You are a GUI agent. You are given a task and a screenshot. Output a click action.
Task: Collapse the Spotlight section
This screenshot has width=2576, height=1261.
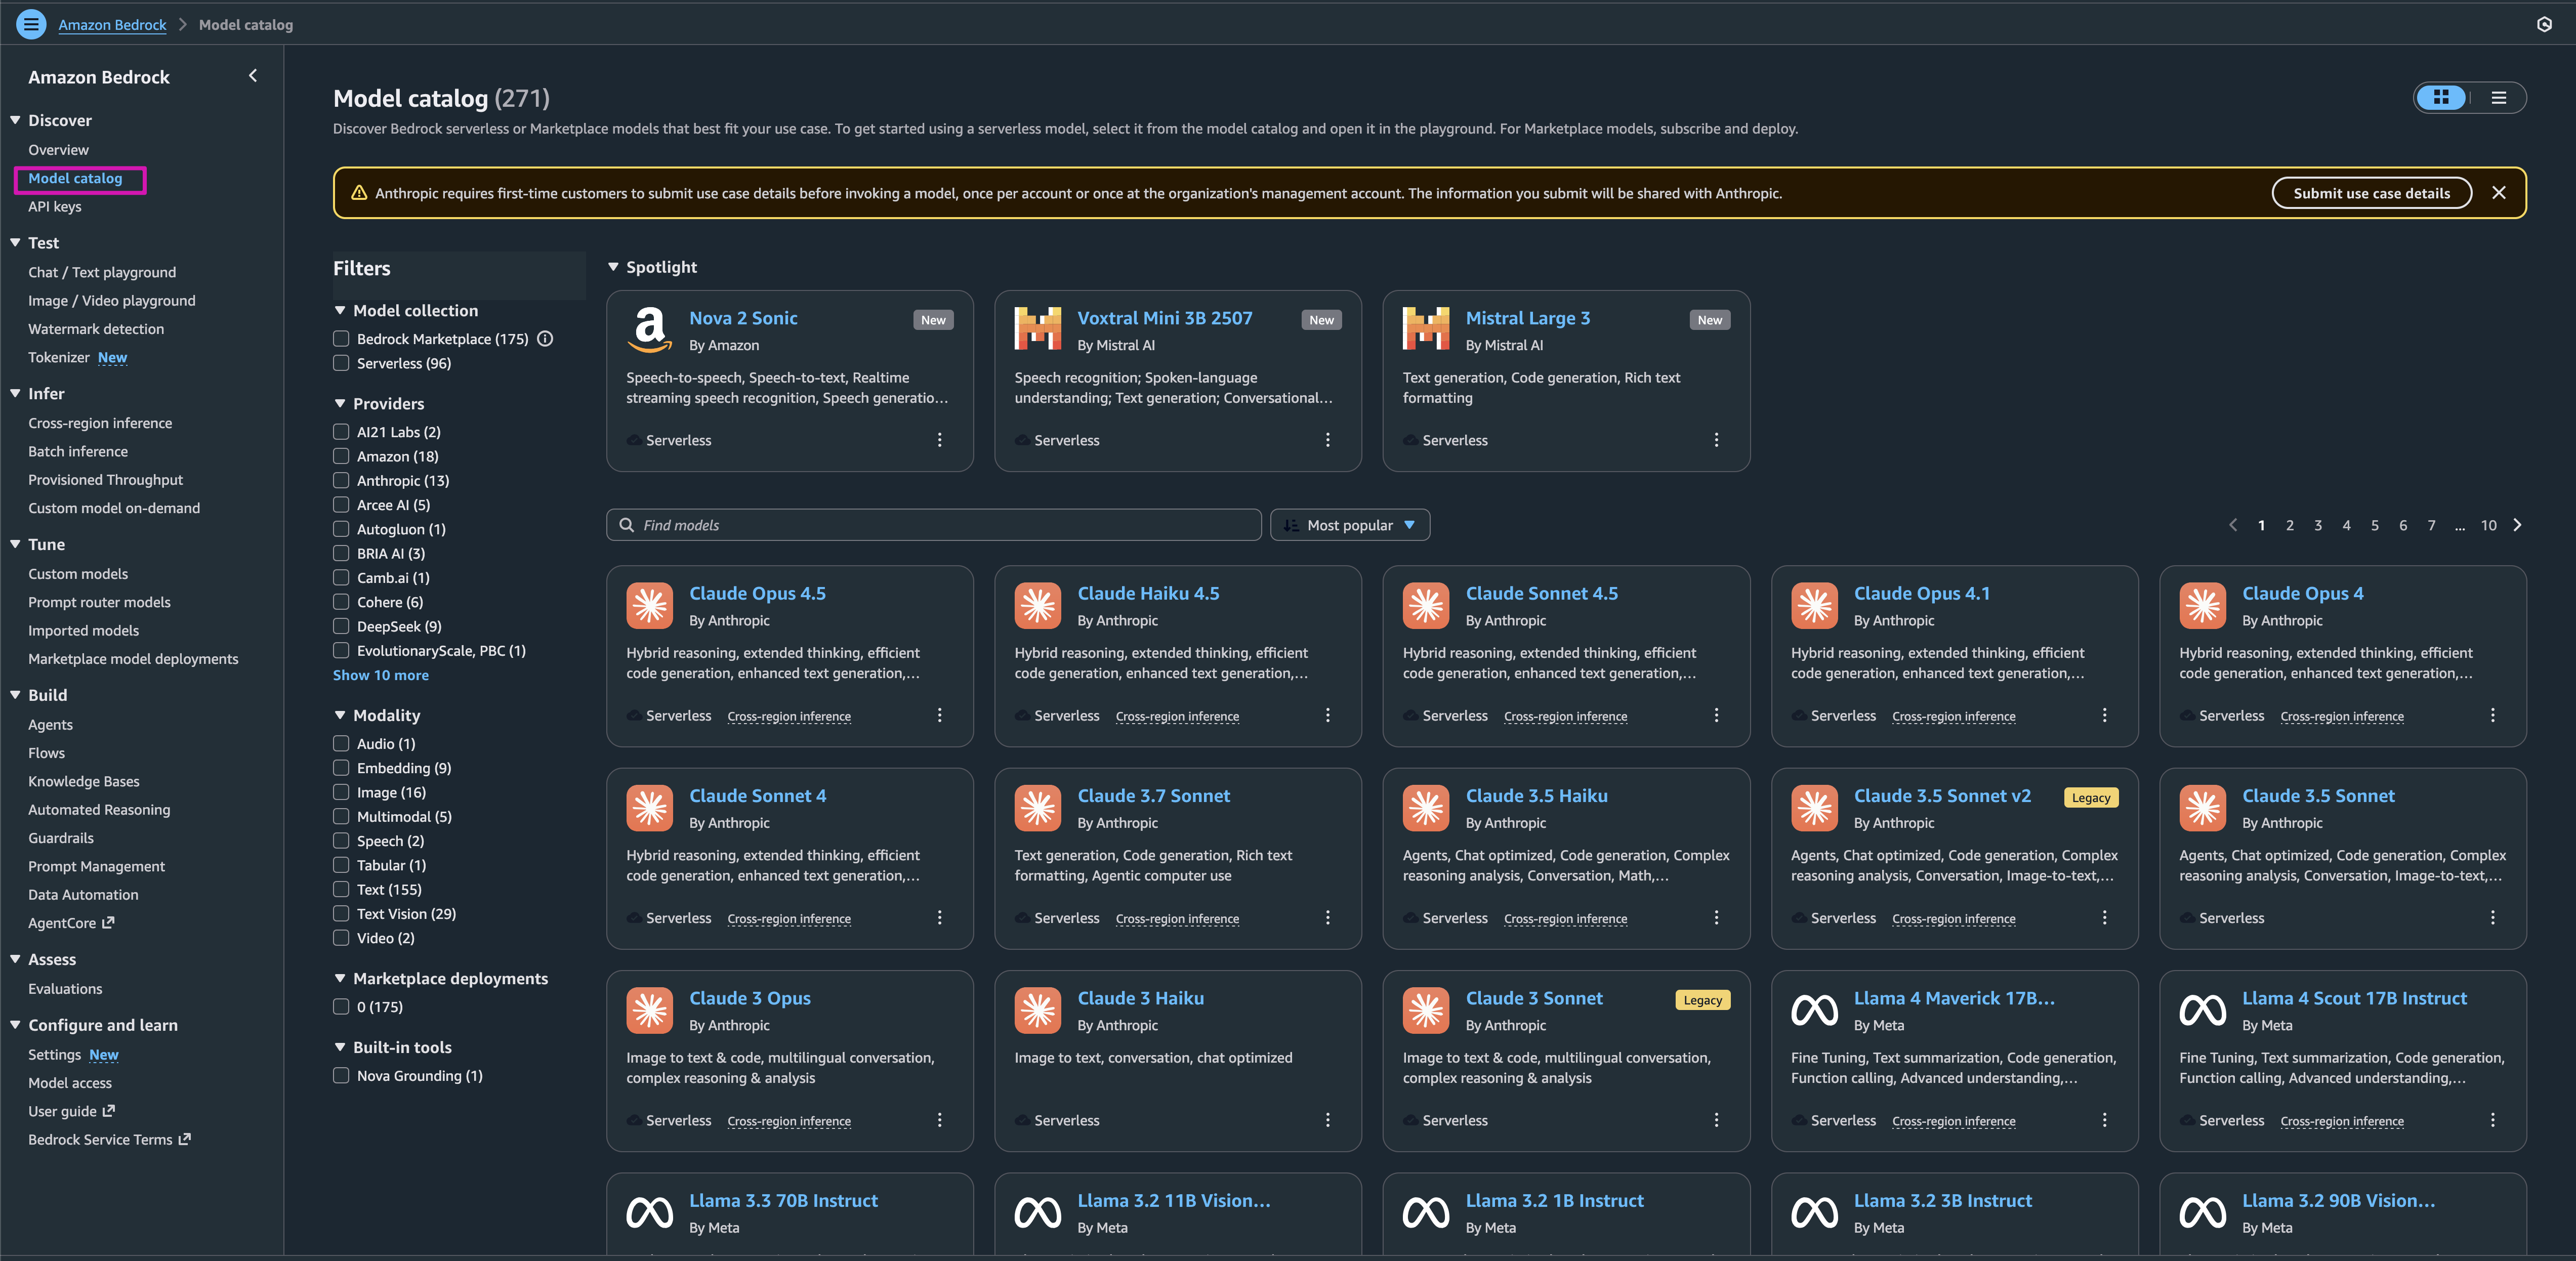coord(613,267)
